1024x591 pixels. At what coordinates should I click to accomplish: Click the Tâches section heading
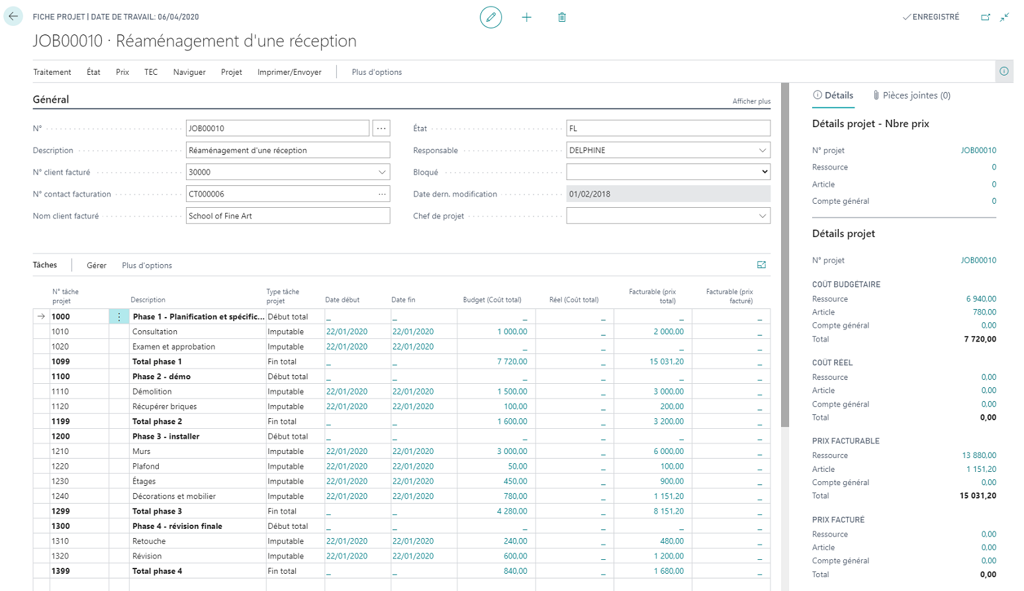[45, 265]
